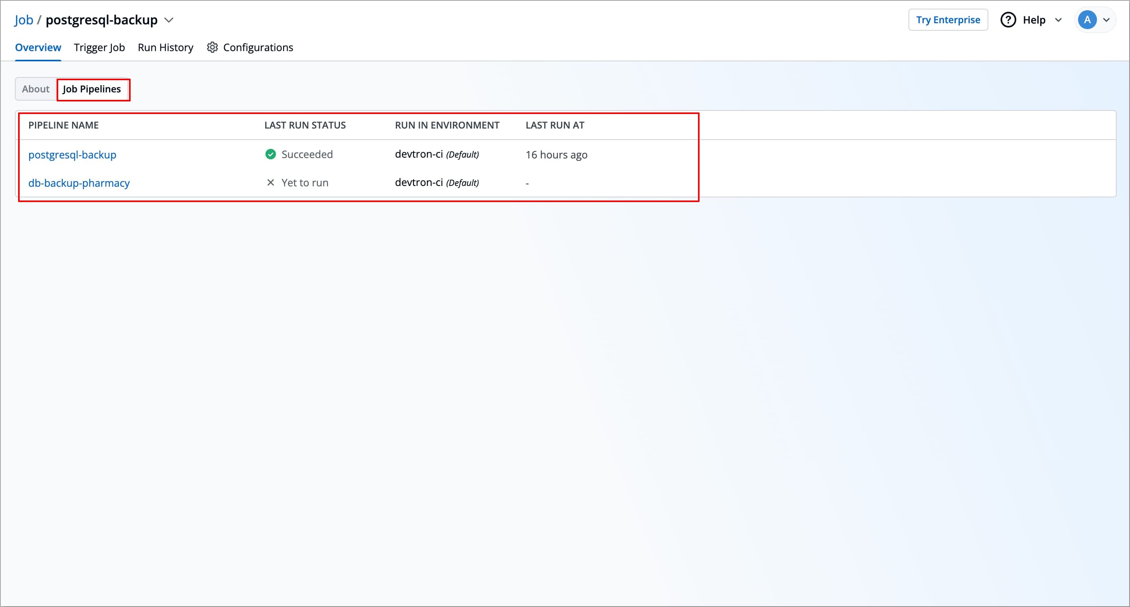
Task: Select the Overview tab
Action: pos(38,47)
